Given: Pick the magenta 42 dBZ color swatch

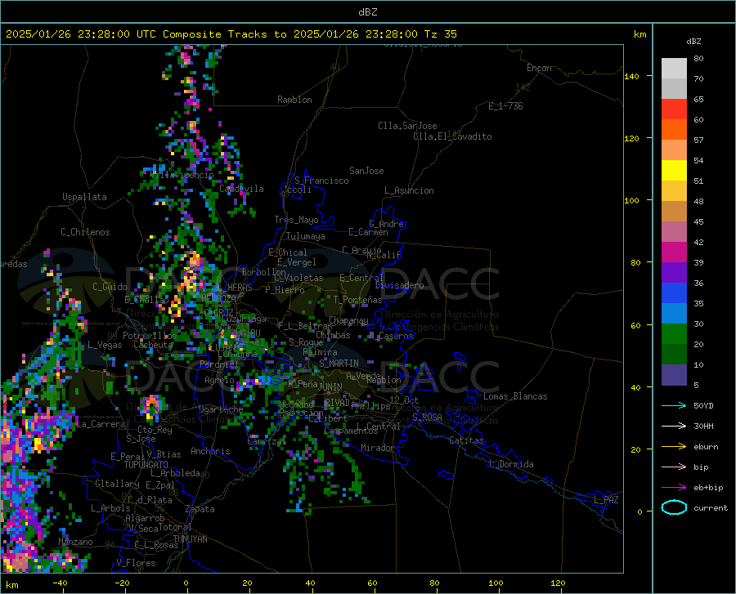Looking at the screenshot, I should point(674,252).
